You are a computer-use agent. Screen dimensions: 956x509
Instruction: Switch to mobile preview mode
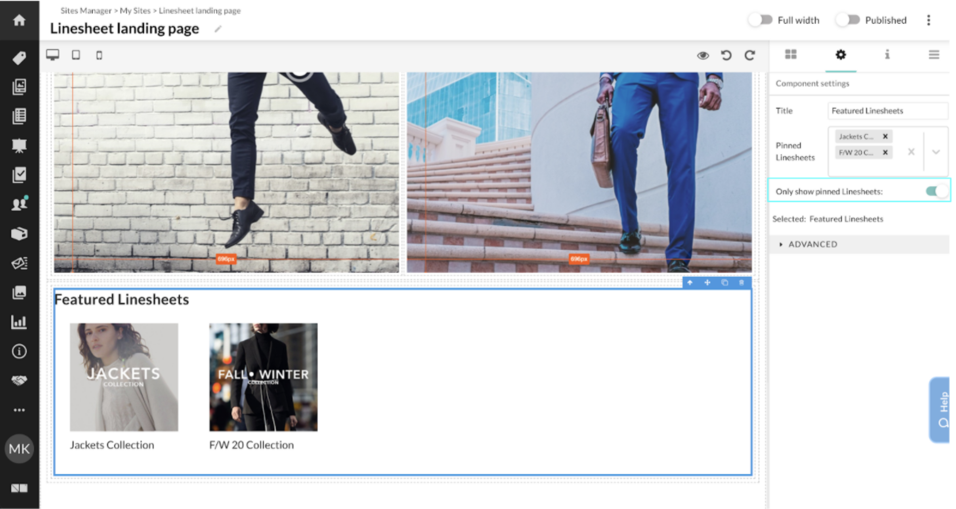click(x=99, y=55)
